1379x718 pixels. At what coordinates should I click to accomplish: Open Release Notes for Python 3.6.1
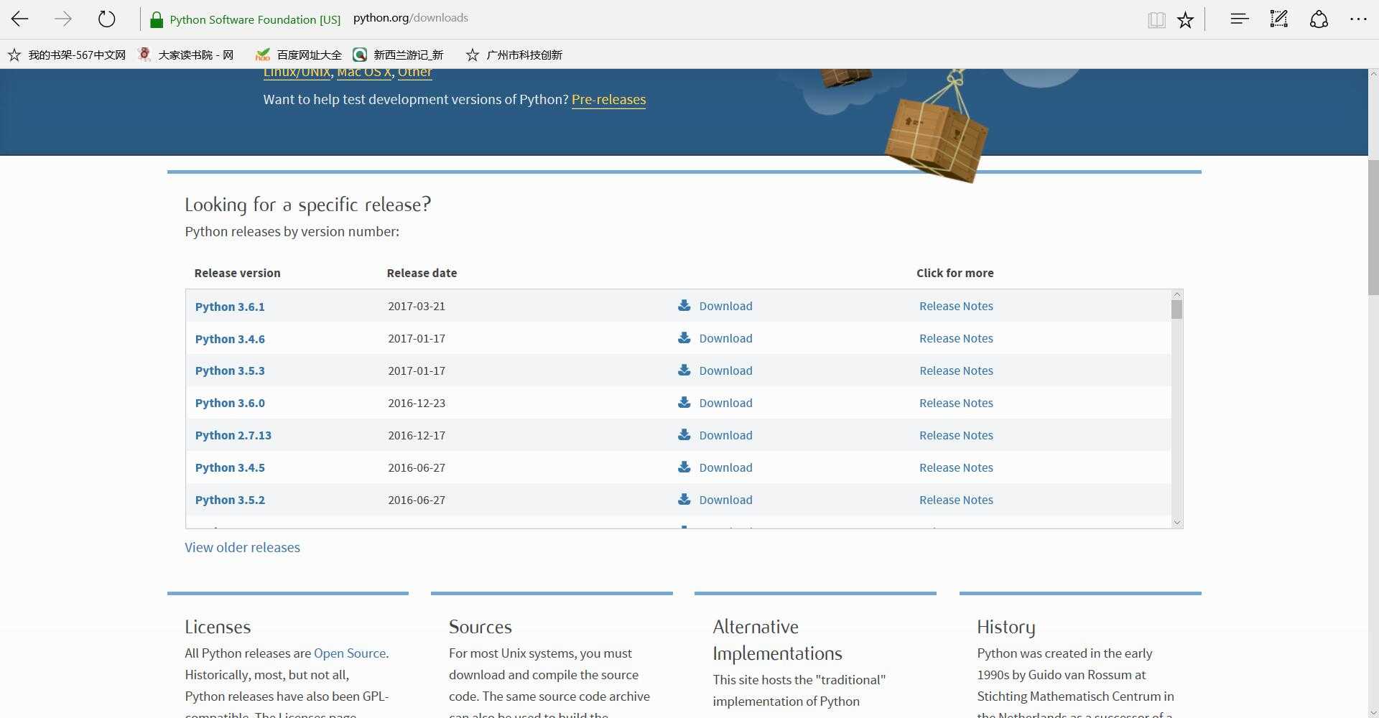pyautogui.click(x=956, y=306)
